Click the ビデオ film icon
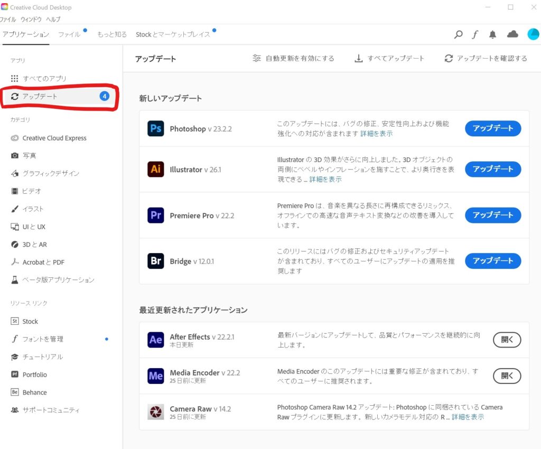 [14, 191]
